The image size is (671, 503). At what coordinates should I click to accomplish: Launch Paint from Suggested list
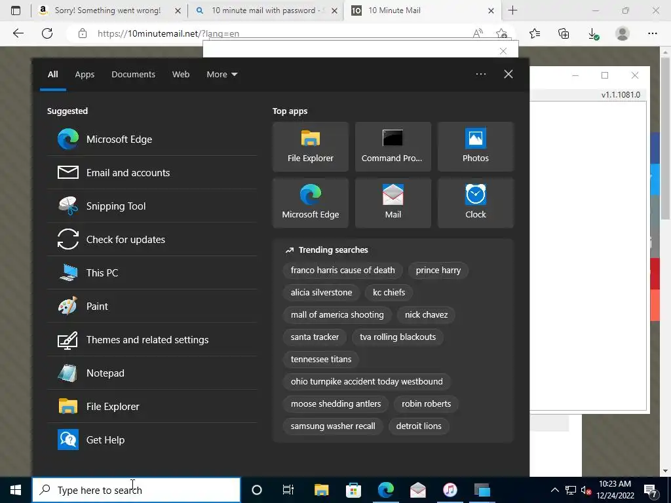pyautogui.click(x=152, y=306)
